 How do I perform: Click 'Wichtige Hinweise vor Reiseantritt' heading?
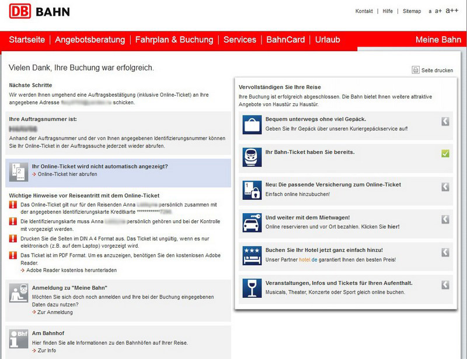(84, 195)
